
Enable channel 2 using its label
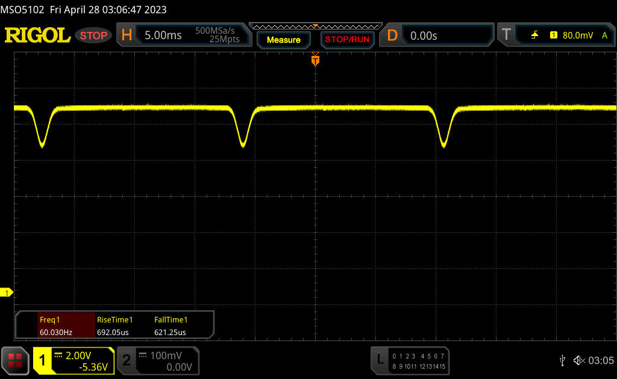point(127,360)
